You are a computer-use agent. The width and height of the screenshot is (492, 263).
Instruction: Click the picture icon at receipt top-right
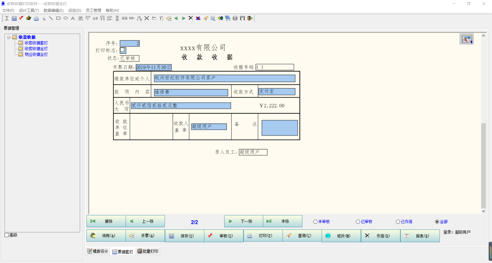tap(466, 39)
